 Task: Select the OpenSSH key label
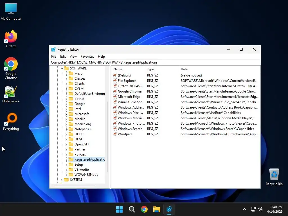point(82,144)
